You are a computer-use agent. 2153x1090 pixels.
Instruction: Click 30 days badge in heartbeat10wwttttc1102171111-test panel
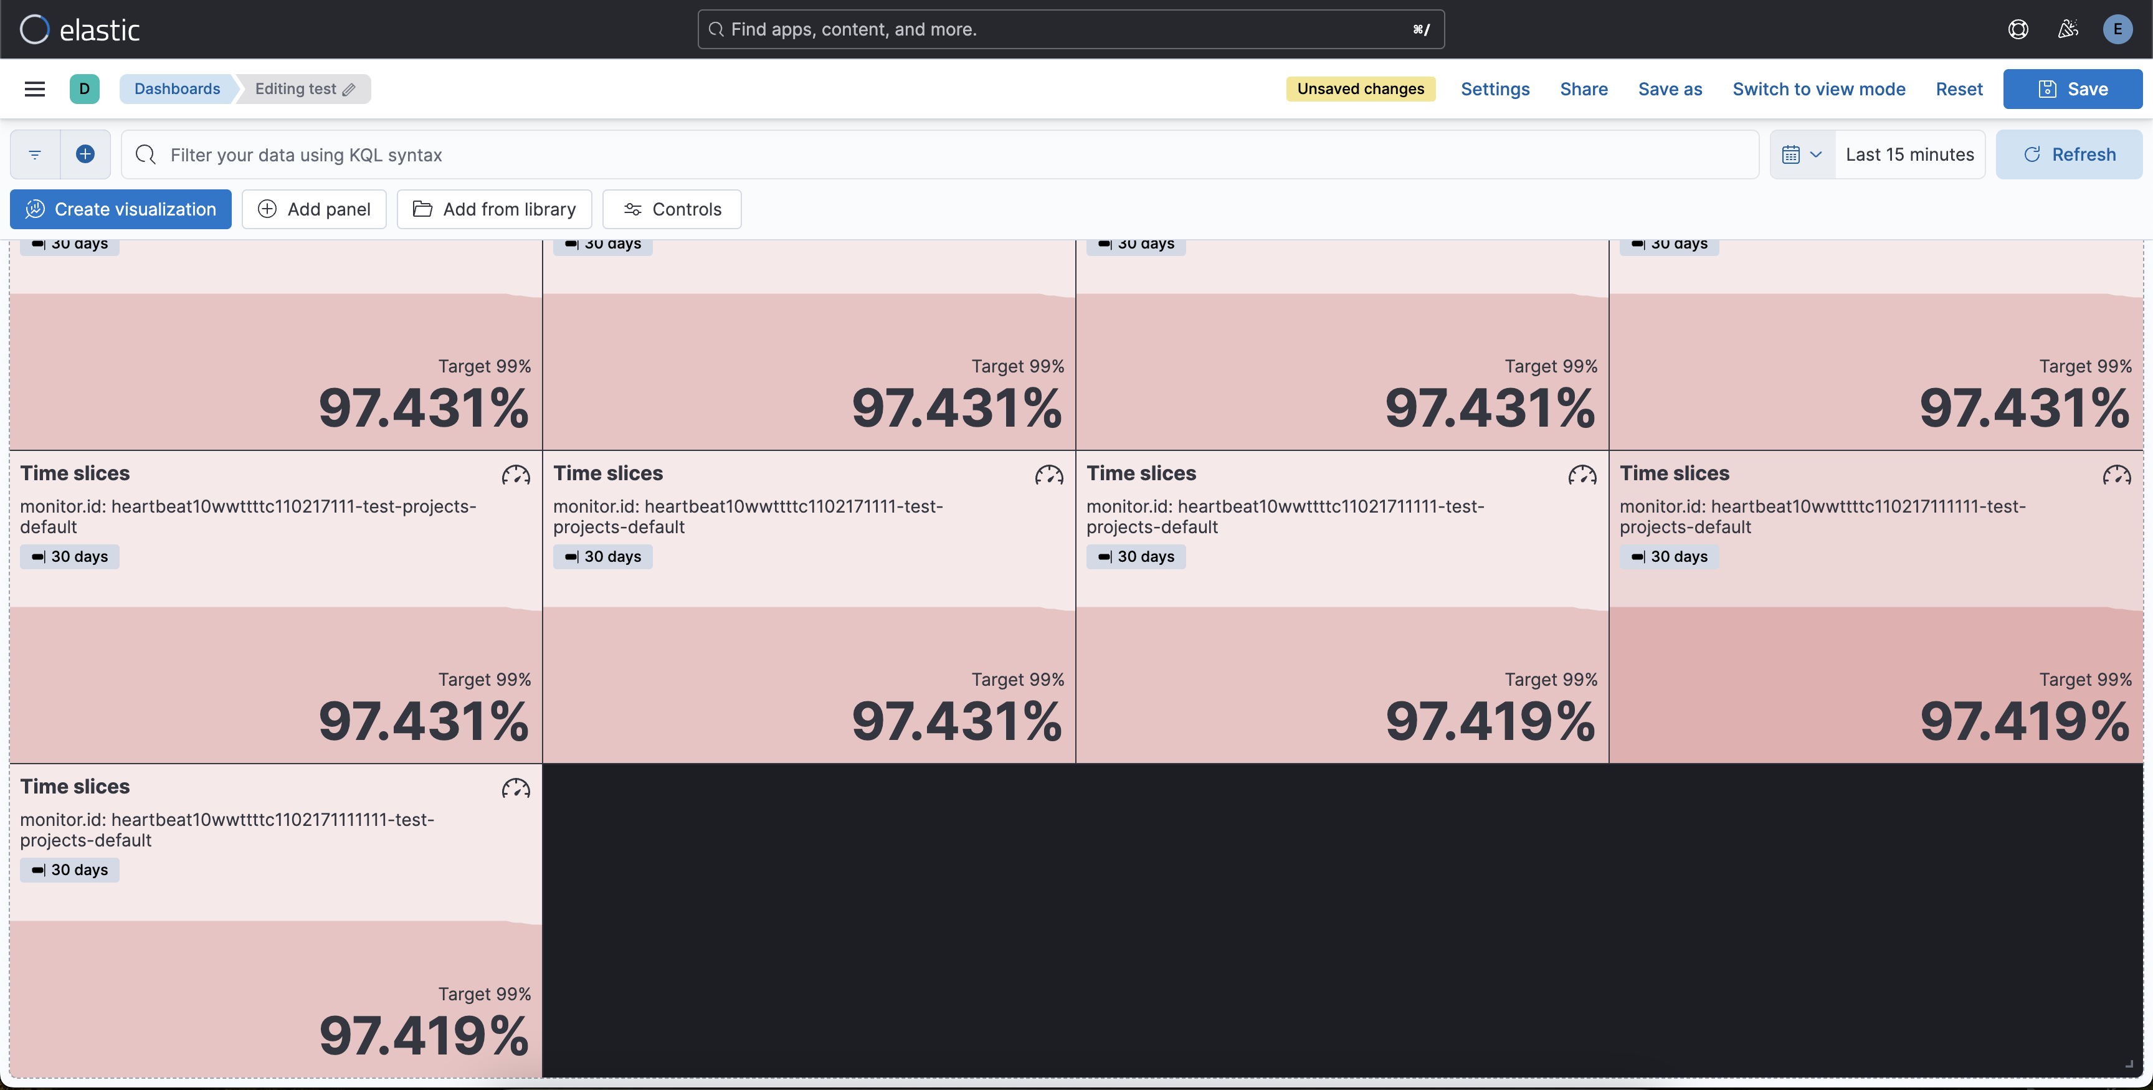602,557
